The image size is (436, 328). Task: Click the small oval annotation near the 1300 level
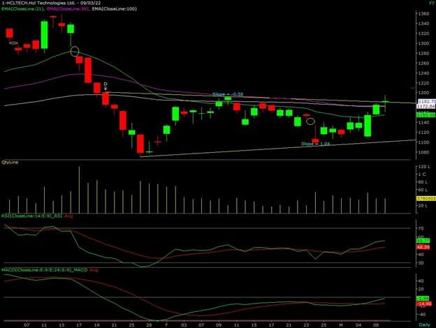click(x=13, y=43)
